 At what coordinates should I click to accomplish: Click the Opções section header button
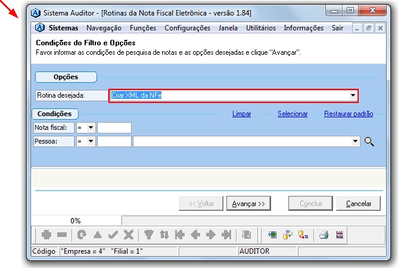click(x=66, y=77)
